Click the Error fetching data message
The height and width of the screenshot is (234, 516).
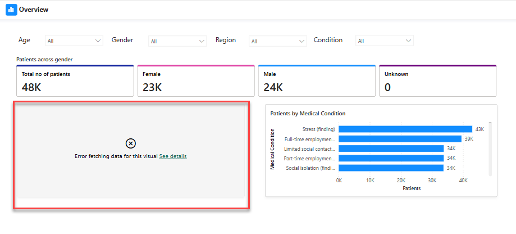[116, 156]
